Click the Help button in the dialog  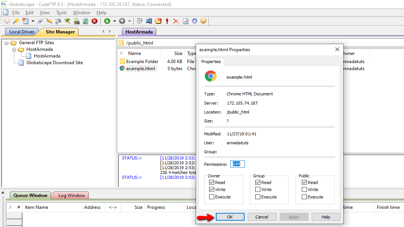[325, 217]
